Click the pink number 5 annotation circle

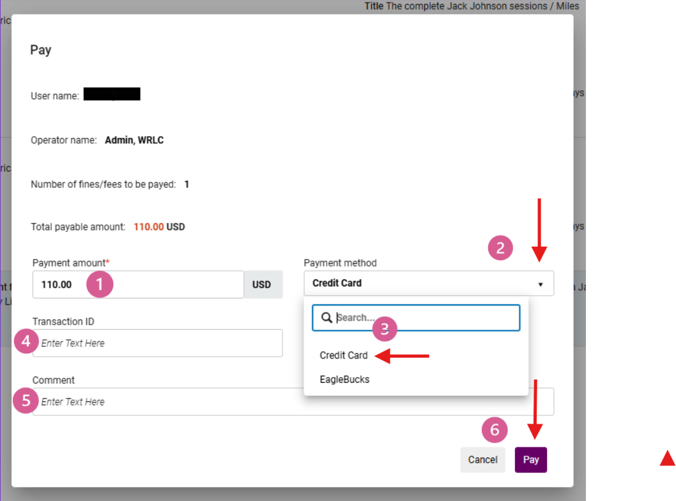26,401
